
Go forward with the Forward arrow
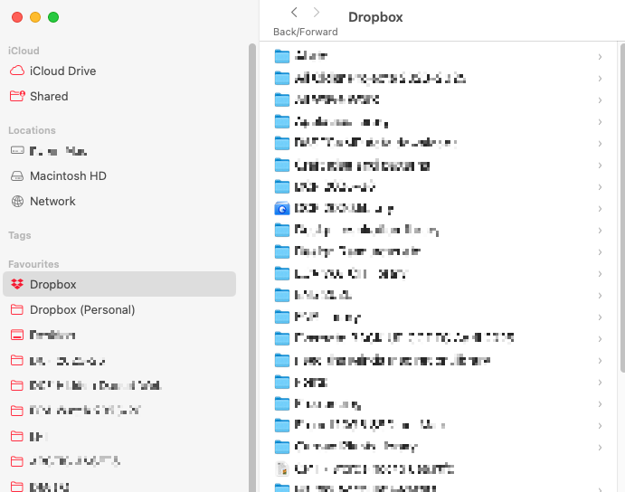pos(317,13)
